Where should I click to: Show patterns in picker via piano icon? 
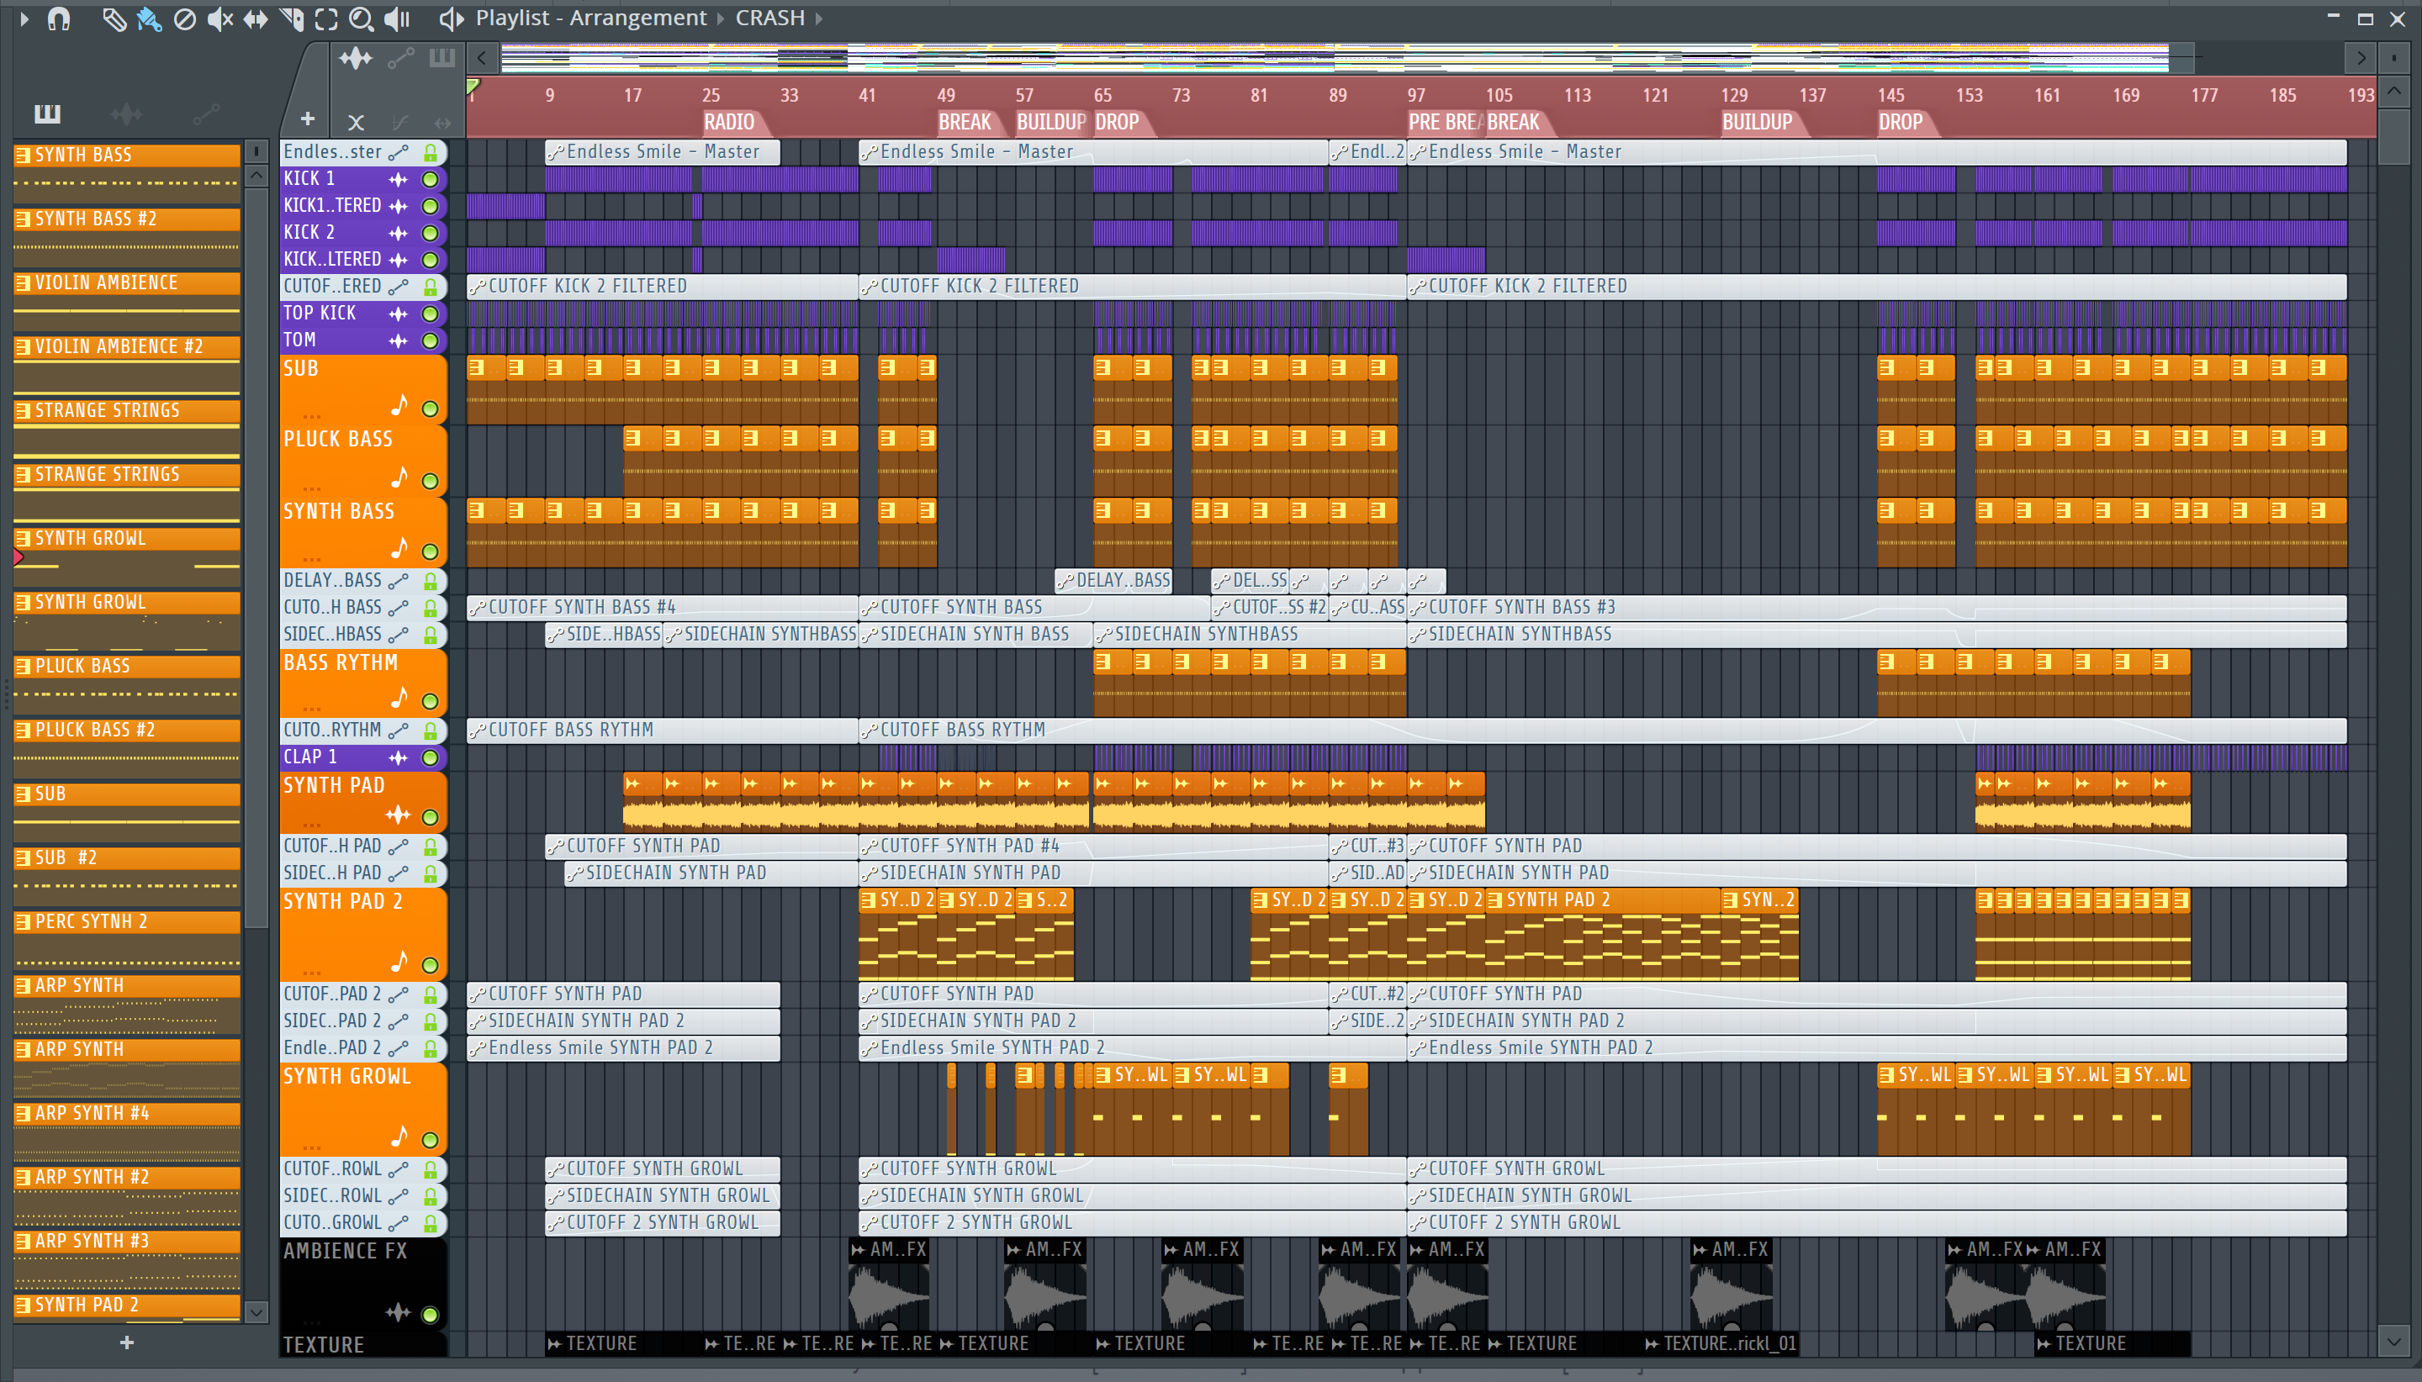click(47, 113)
